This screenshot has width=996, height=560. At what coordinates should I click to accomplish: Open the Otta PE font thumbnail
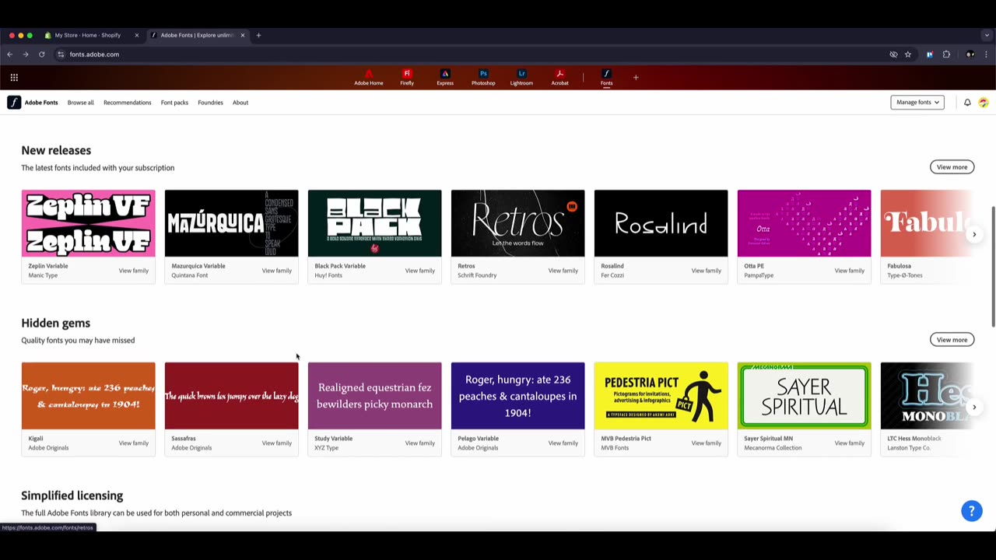pos(804,223)
